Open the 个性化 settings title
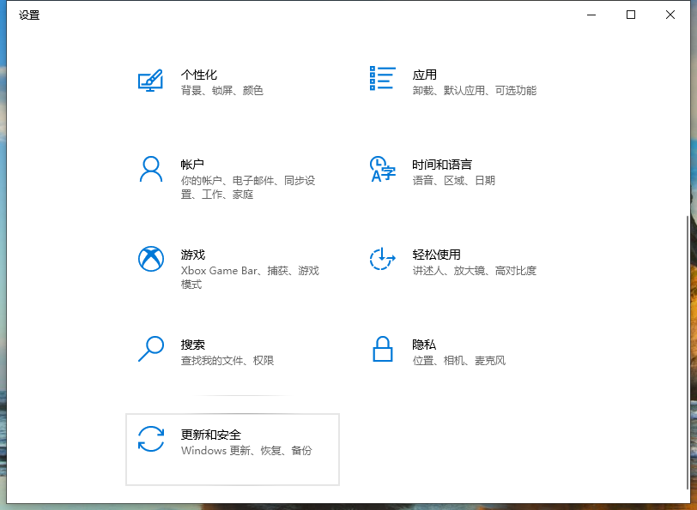The height and width of the screenshot is (510, 697). [199, 75]
